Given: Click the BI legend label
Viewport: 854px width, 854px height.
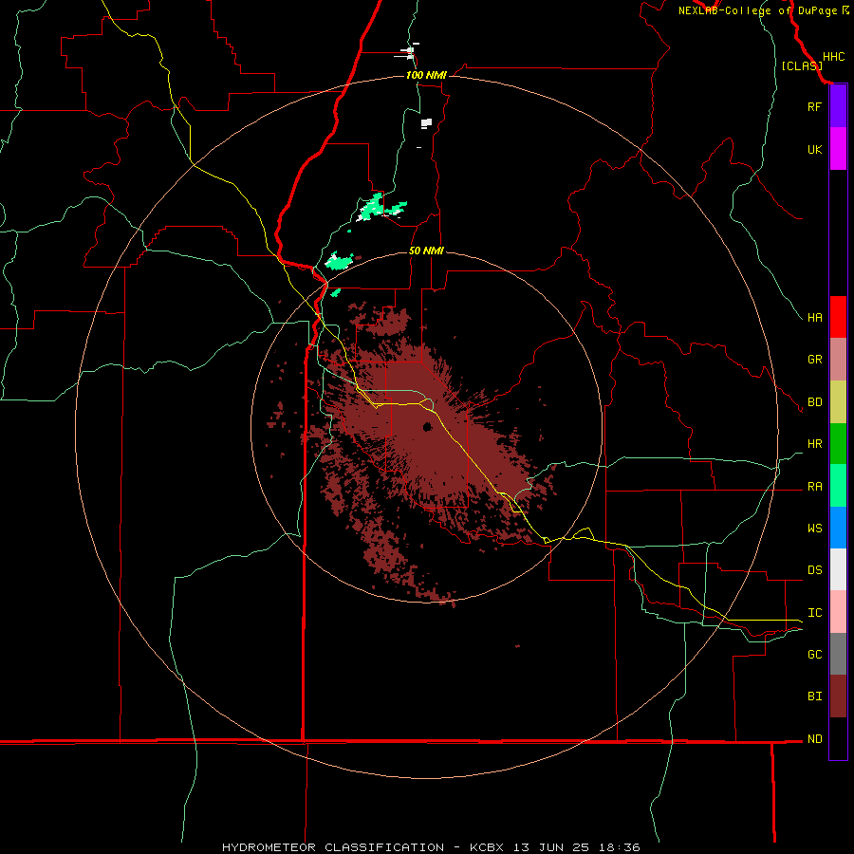Looking at the screenshot, I should 814,696.
